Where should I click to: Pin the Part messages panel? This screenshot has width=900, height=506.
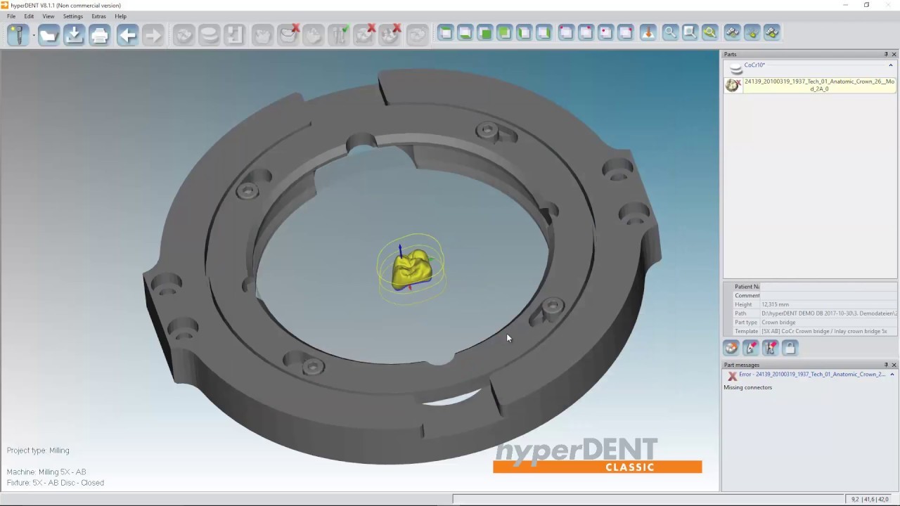point(886,365)
